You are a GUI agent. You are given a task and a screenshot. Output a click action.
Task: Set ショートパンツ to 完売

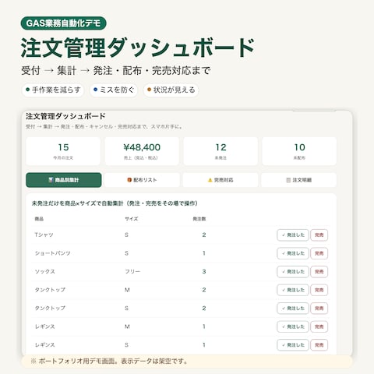(319, 253)
